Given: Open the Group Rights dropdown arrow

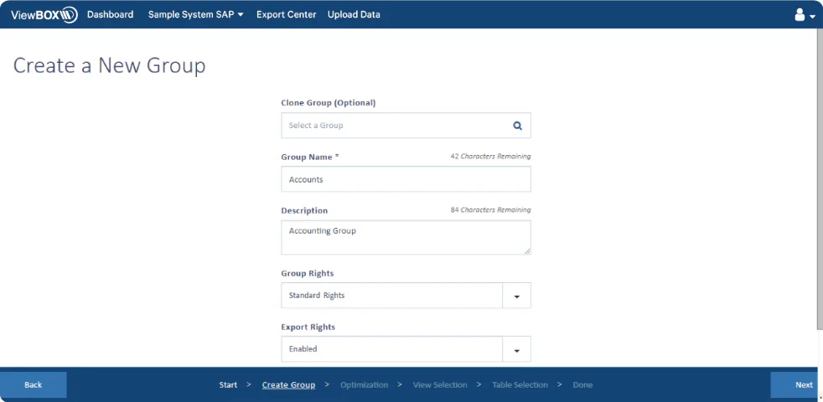Looking at the screenshot, I should [516, 296].
